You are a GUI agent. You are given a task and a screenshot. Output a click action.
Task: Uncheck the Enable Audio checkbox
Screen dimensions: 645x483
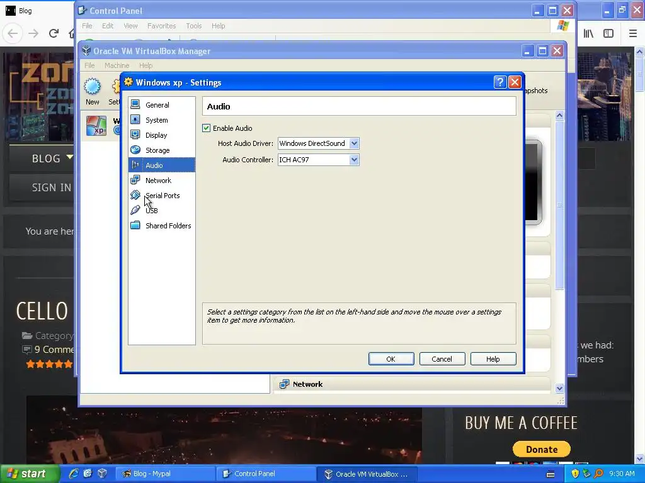207,128
